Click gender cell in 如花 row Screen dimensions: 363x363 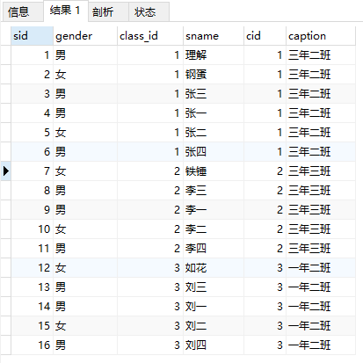[x=85, y=267]
